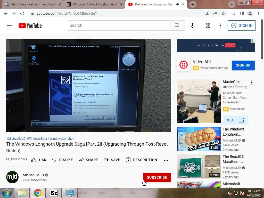This screenshot has width=264, height=198.
Task: Start voice search with the microphone
Action: pyautogui.click(x=192, y=26)
